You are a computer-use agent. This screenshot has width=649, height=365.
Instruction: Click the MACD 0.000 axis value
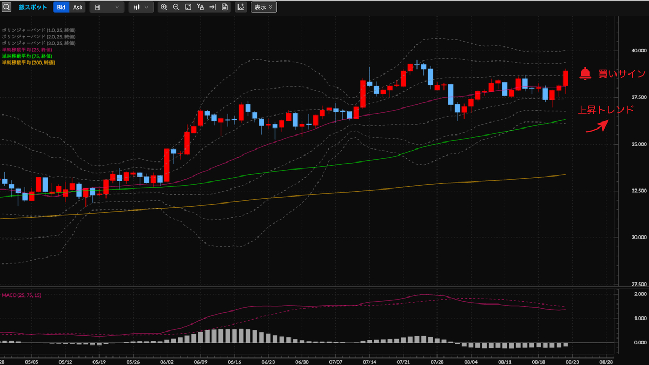(640, 343)
